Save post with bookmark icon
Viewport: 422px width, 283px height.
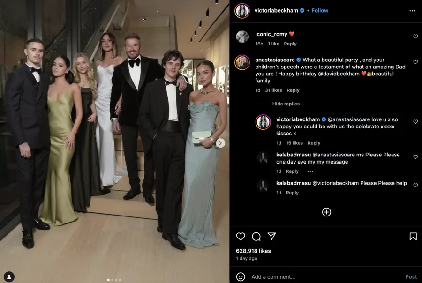click(x=413, y=237)
